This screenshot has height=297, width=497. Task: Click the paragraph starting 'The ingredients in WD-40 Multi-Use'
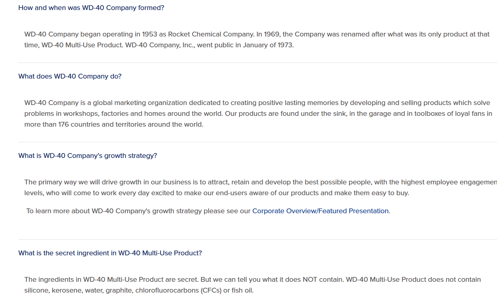point(253,285)
